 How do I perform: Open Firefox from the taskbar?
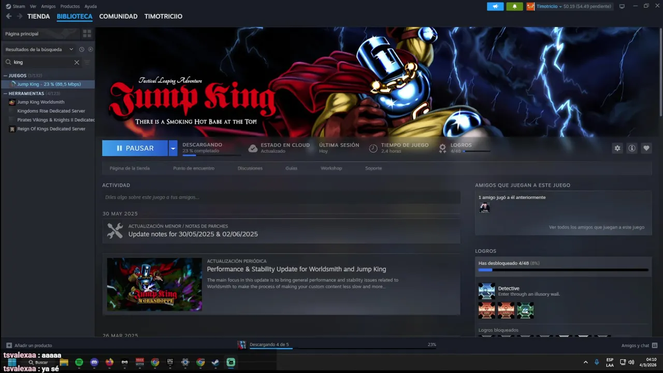point(109,363)
